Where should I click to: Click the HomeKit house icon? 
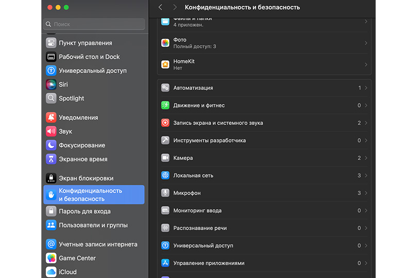(165, 64)
